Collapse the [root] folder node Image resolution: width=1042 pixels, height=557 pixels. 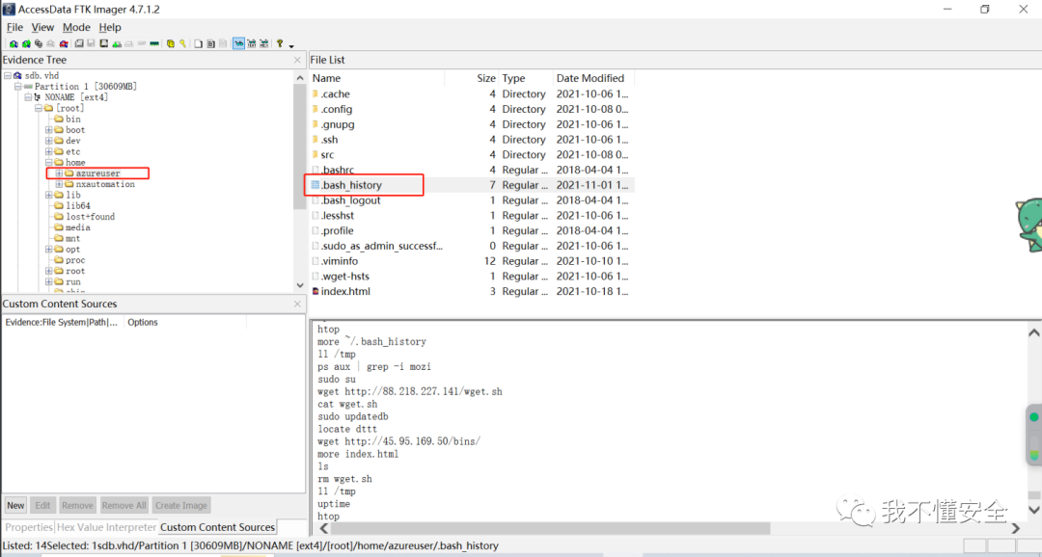(38, 108)
